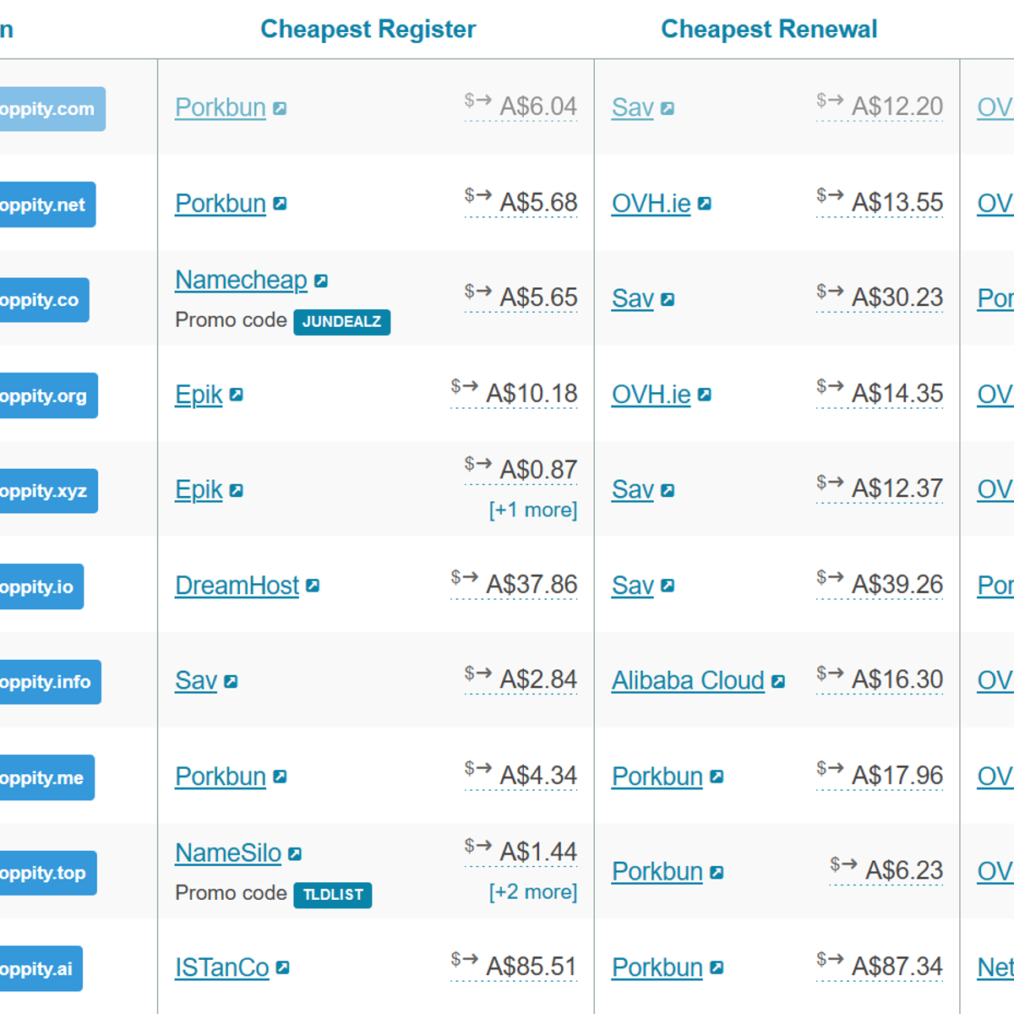Open Epik link for oppity.org registration

click(x=199, y=395)
